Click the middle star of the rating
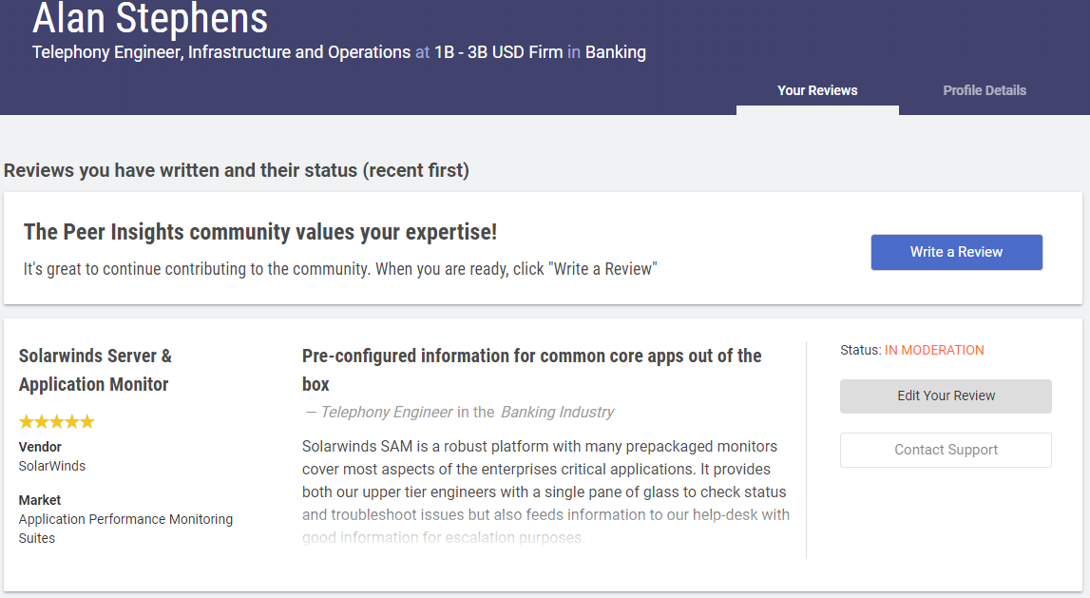Viewport: 1090px width, 598px height. click(x=57, y=422)
